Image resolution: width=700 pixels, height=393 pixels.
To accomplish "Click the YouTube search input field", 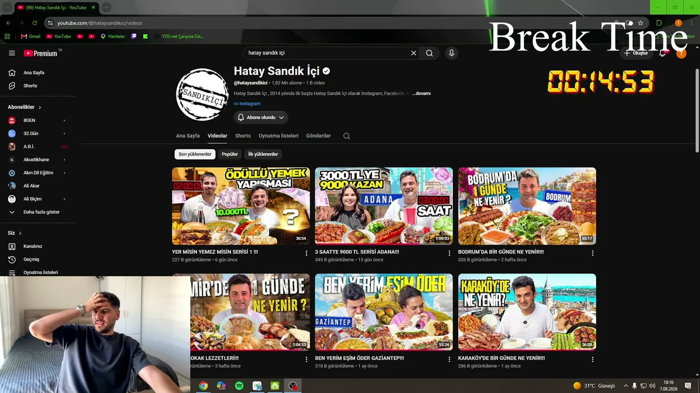I will 327,53.
